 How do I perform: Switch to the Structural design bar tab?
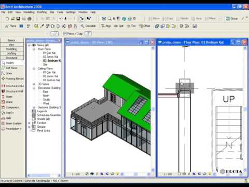(12, 58)
